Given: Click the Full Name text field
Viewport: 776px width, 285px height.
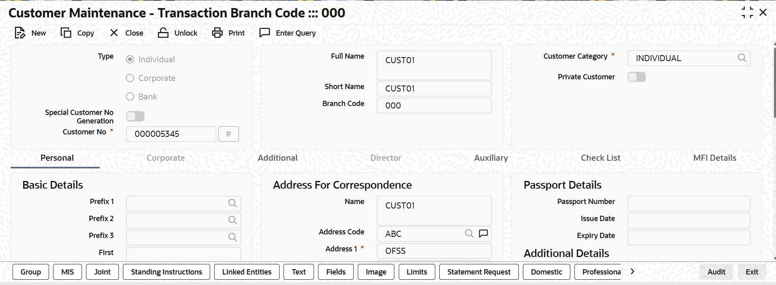Looking at the screenshot, I should (x=434, y=65).
